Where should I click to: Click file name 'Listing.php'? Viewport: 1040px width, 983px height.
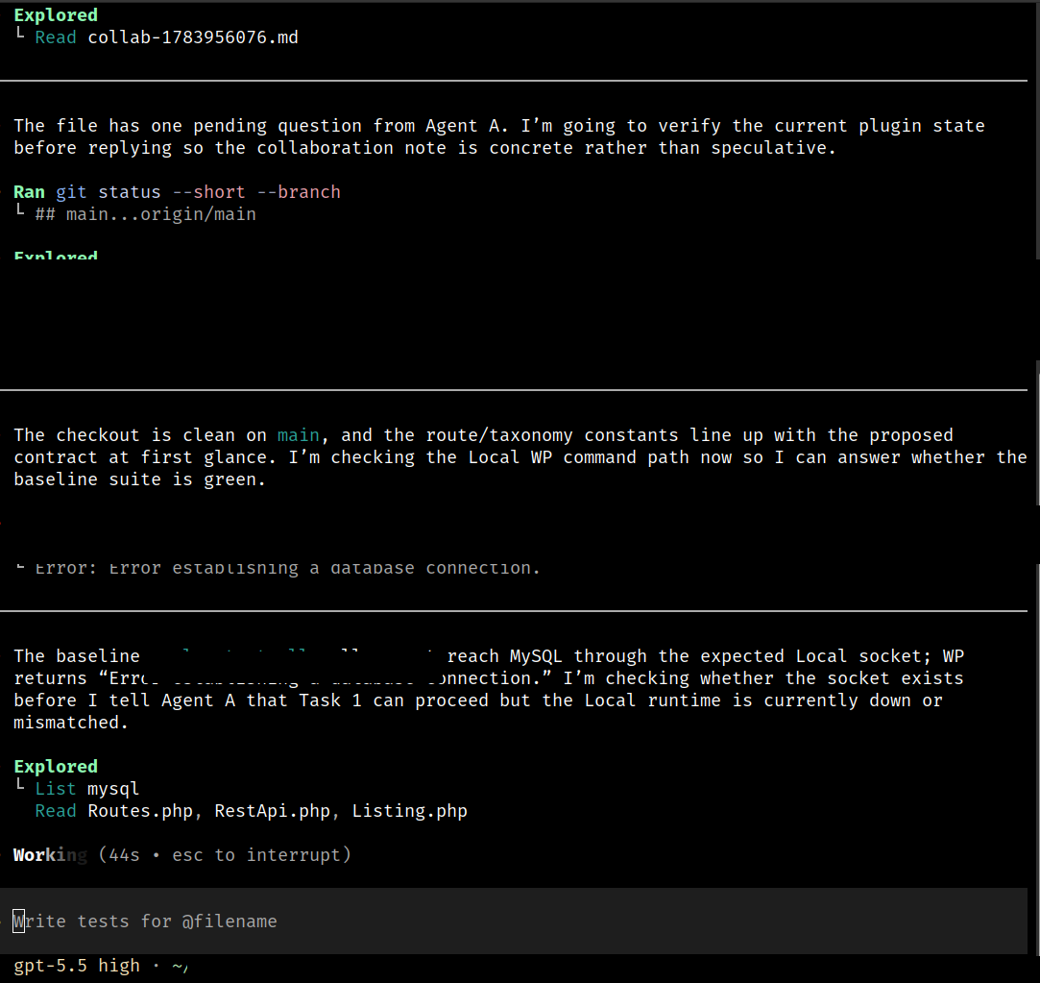coord(409,810)
